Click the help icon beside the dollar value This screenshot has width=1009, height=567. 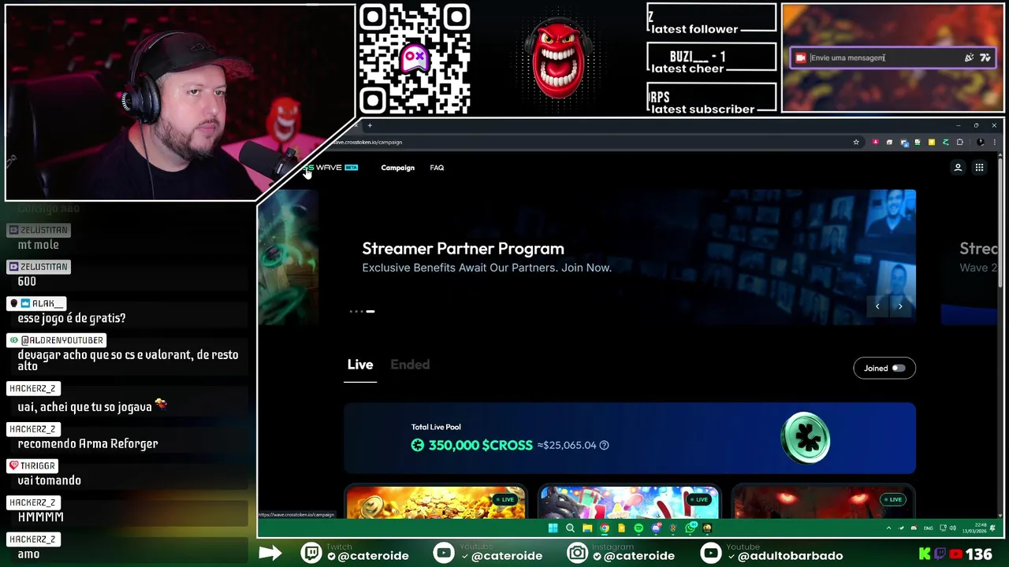(604, 445)
